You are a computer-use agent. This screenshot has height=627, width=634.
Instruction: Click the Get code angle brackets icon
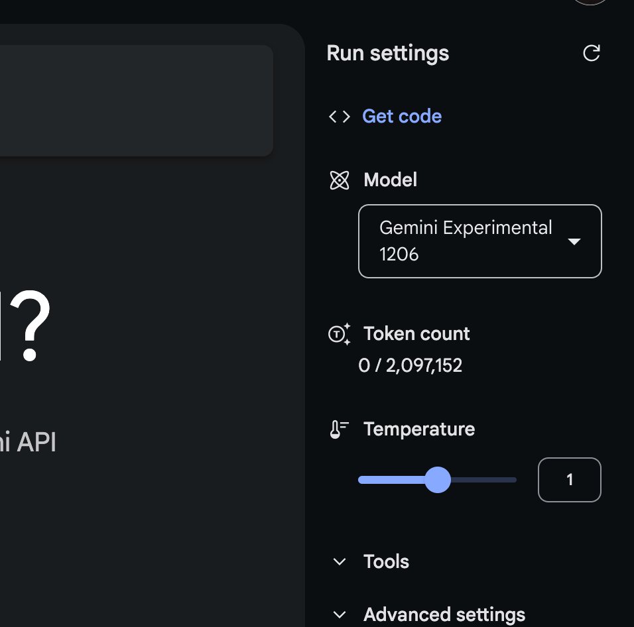pos(340,117)
